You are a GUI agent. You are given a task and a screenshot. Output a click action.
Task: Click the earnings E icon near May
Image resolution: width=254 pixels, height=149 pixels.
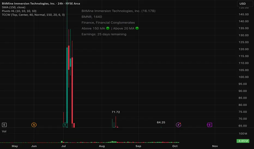pyautogui.click(x=4, y=125)
